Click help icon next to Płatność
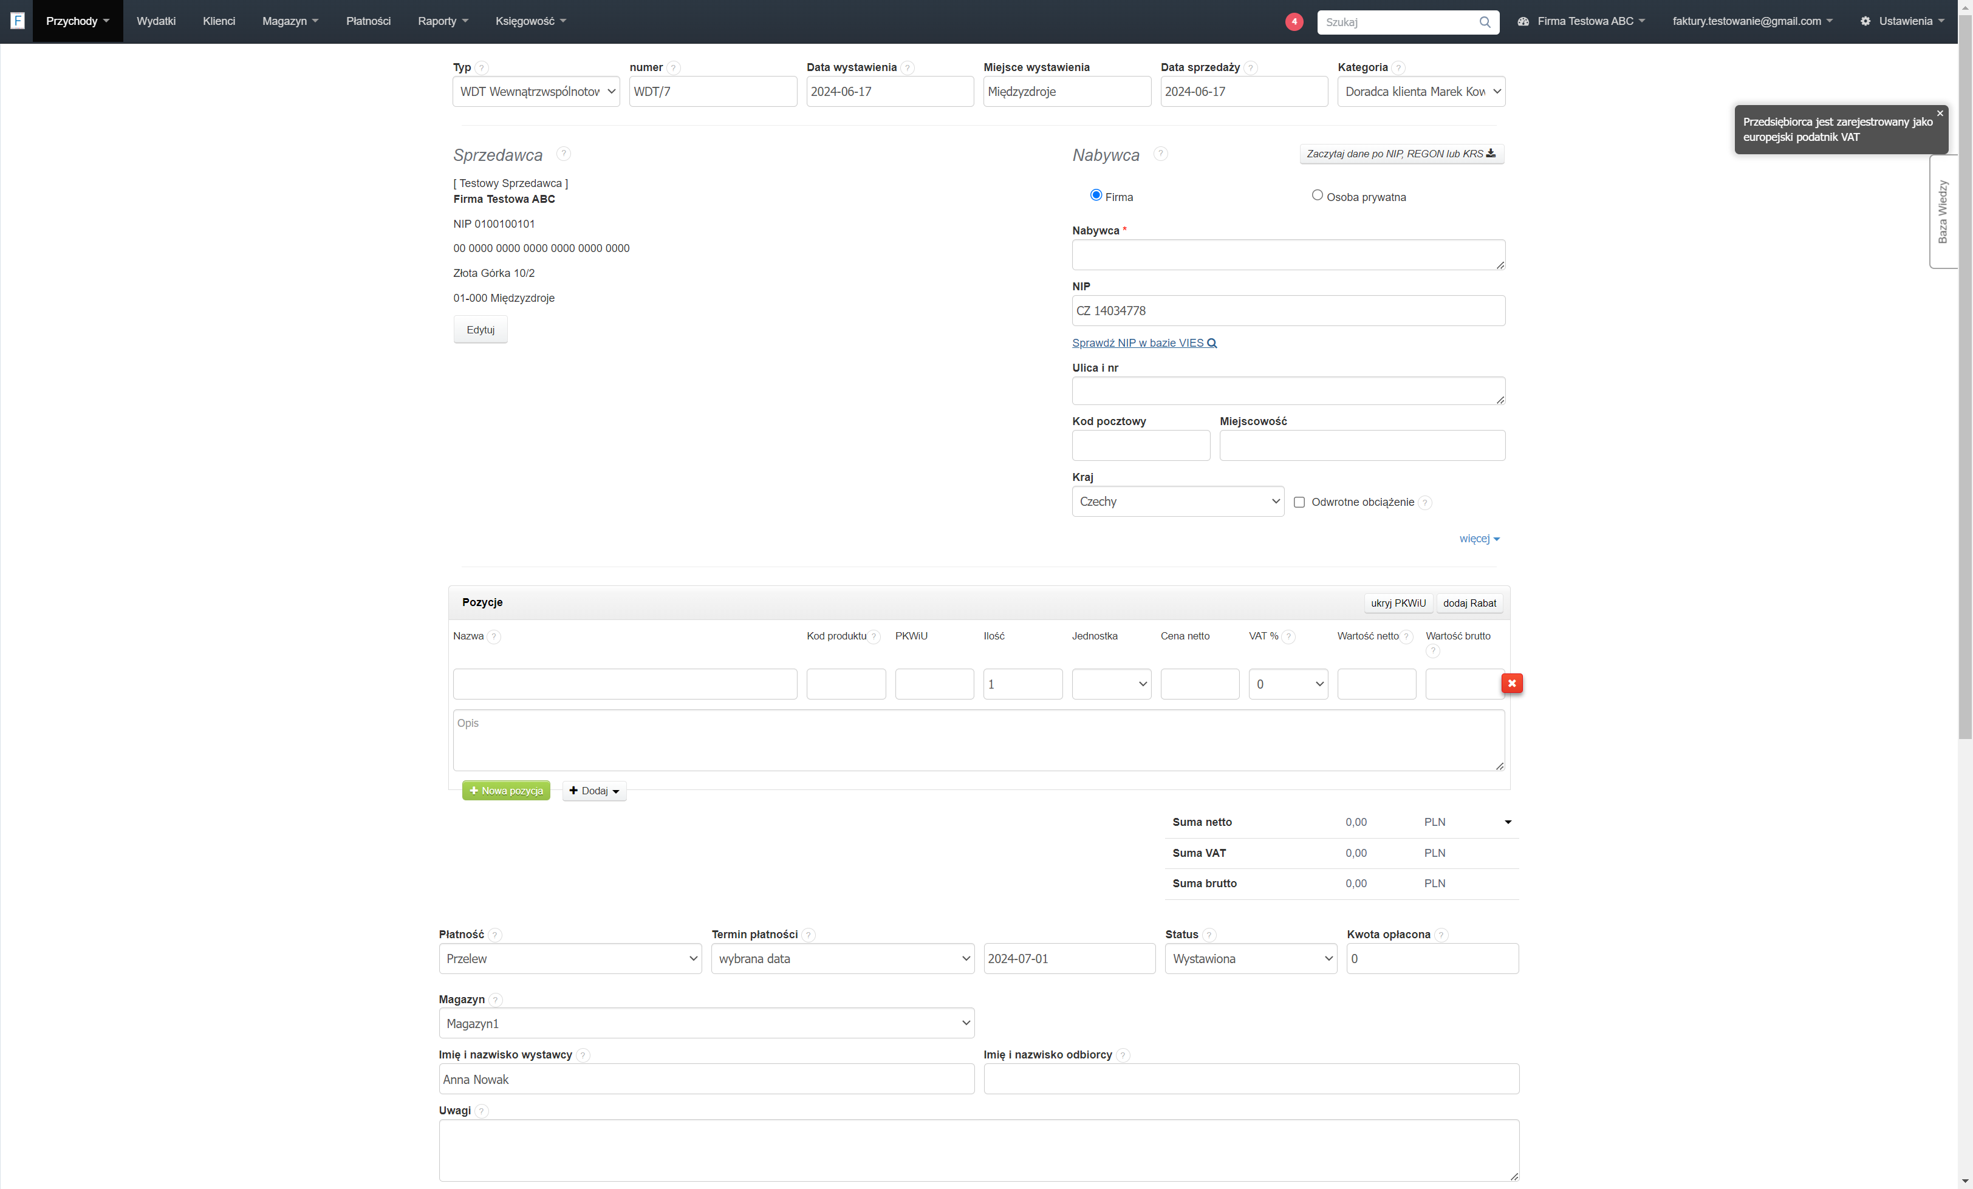 click(495, 935)
